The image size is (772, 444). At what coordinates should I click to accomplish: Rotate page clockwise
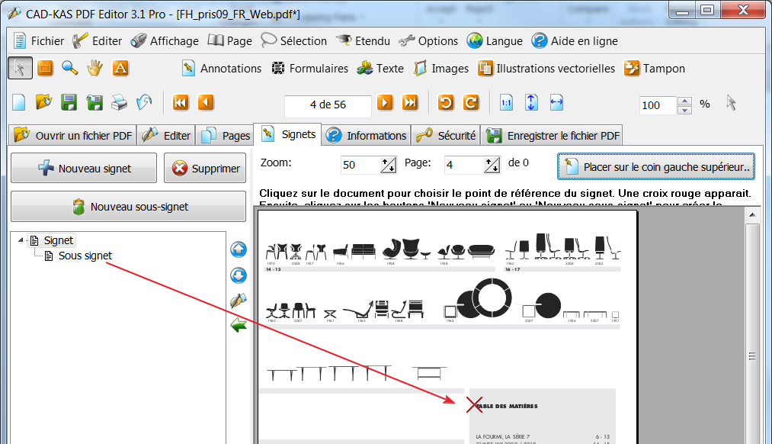point(471,103)
